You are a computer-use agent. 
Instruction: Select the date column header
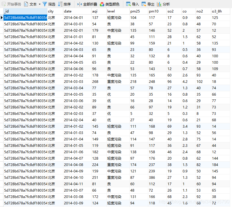click(77, 11)
